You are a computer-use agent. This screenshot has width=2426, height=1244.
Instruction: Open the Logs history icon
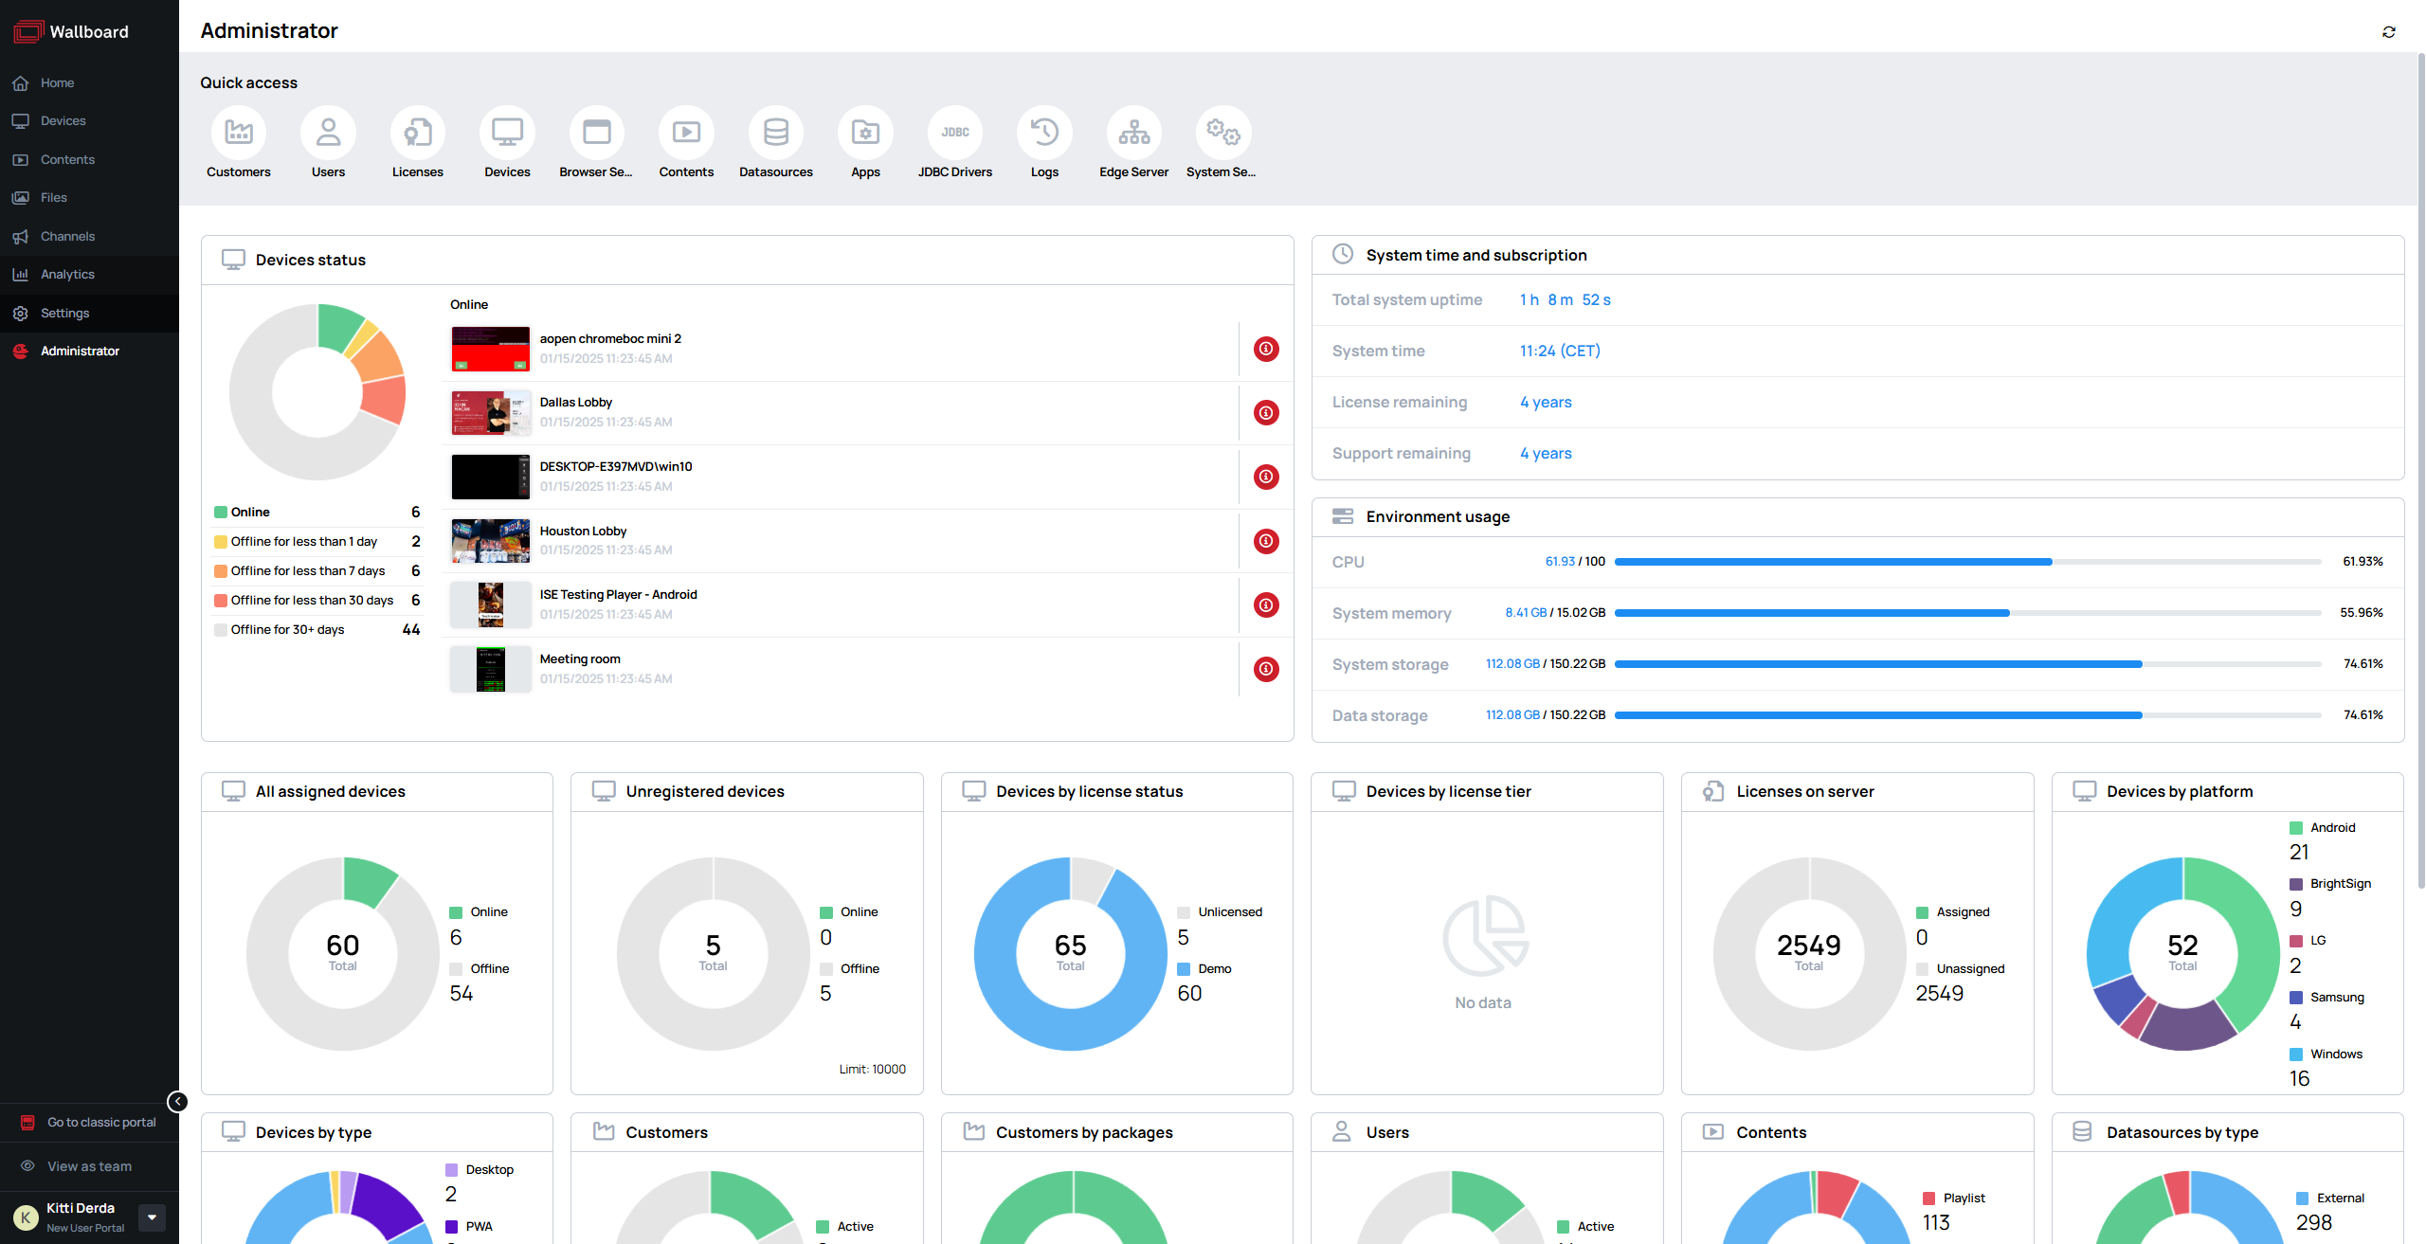click(x=1044, y=134)
